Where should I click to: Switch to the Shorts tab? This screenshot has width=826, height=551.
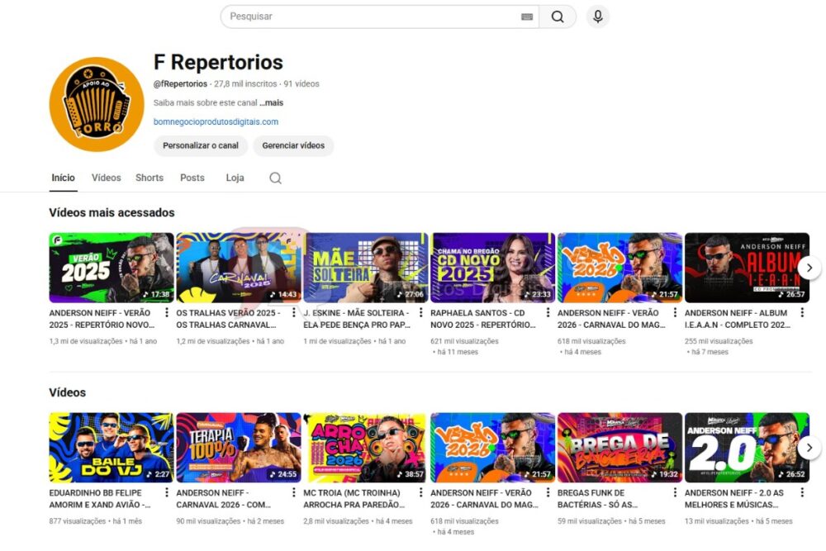coord(149,178)
